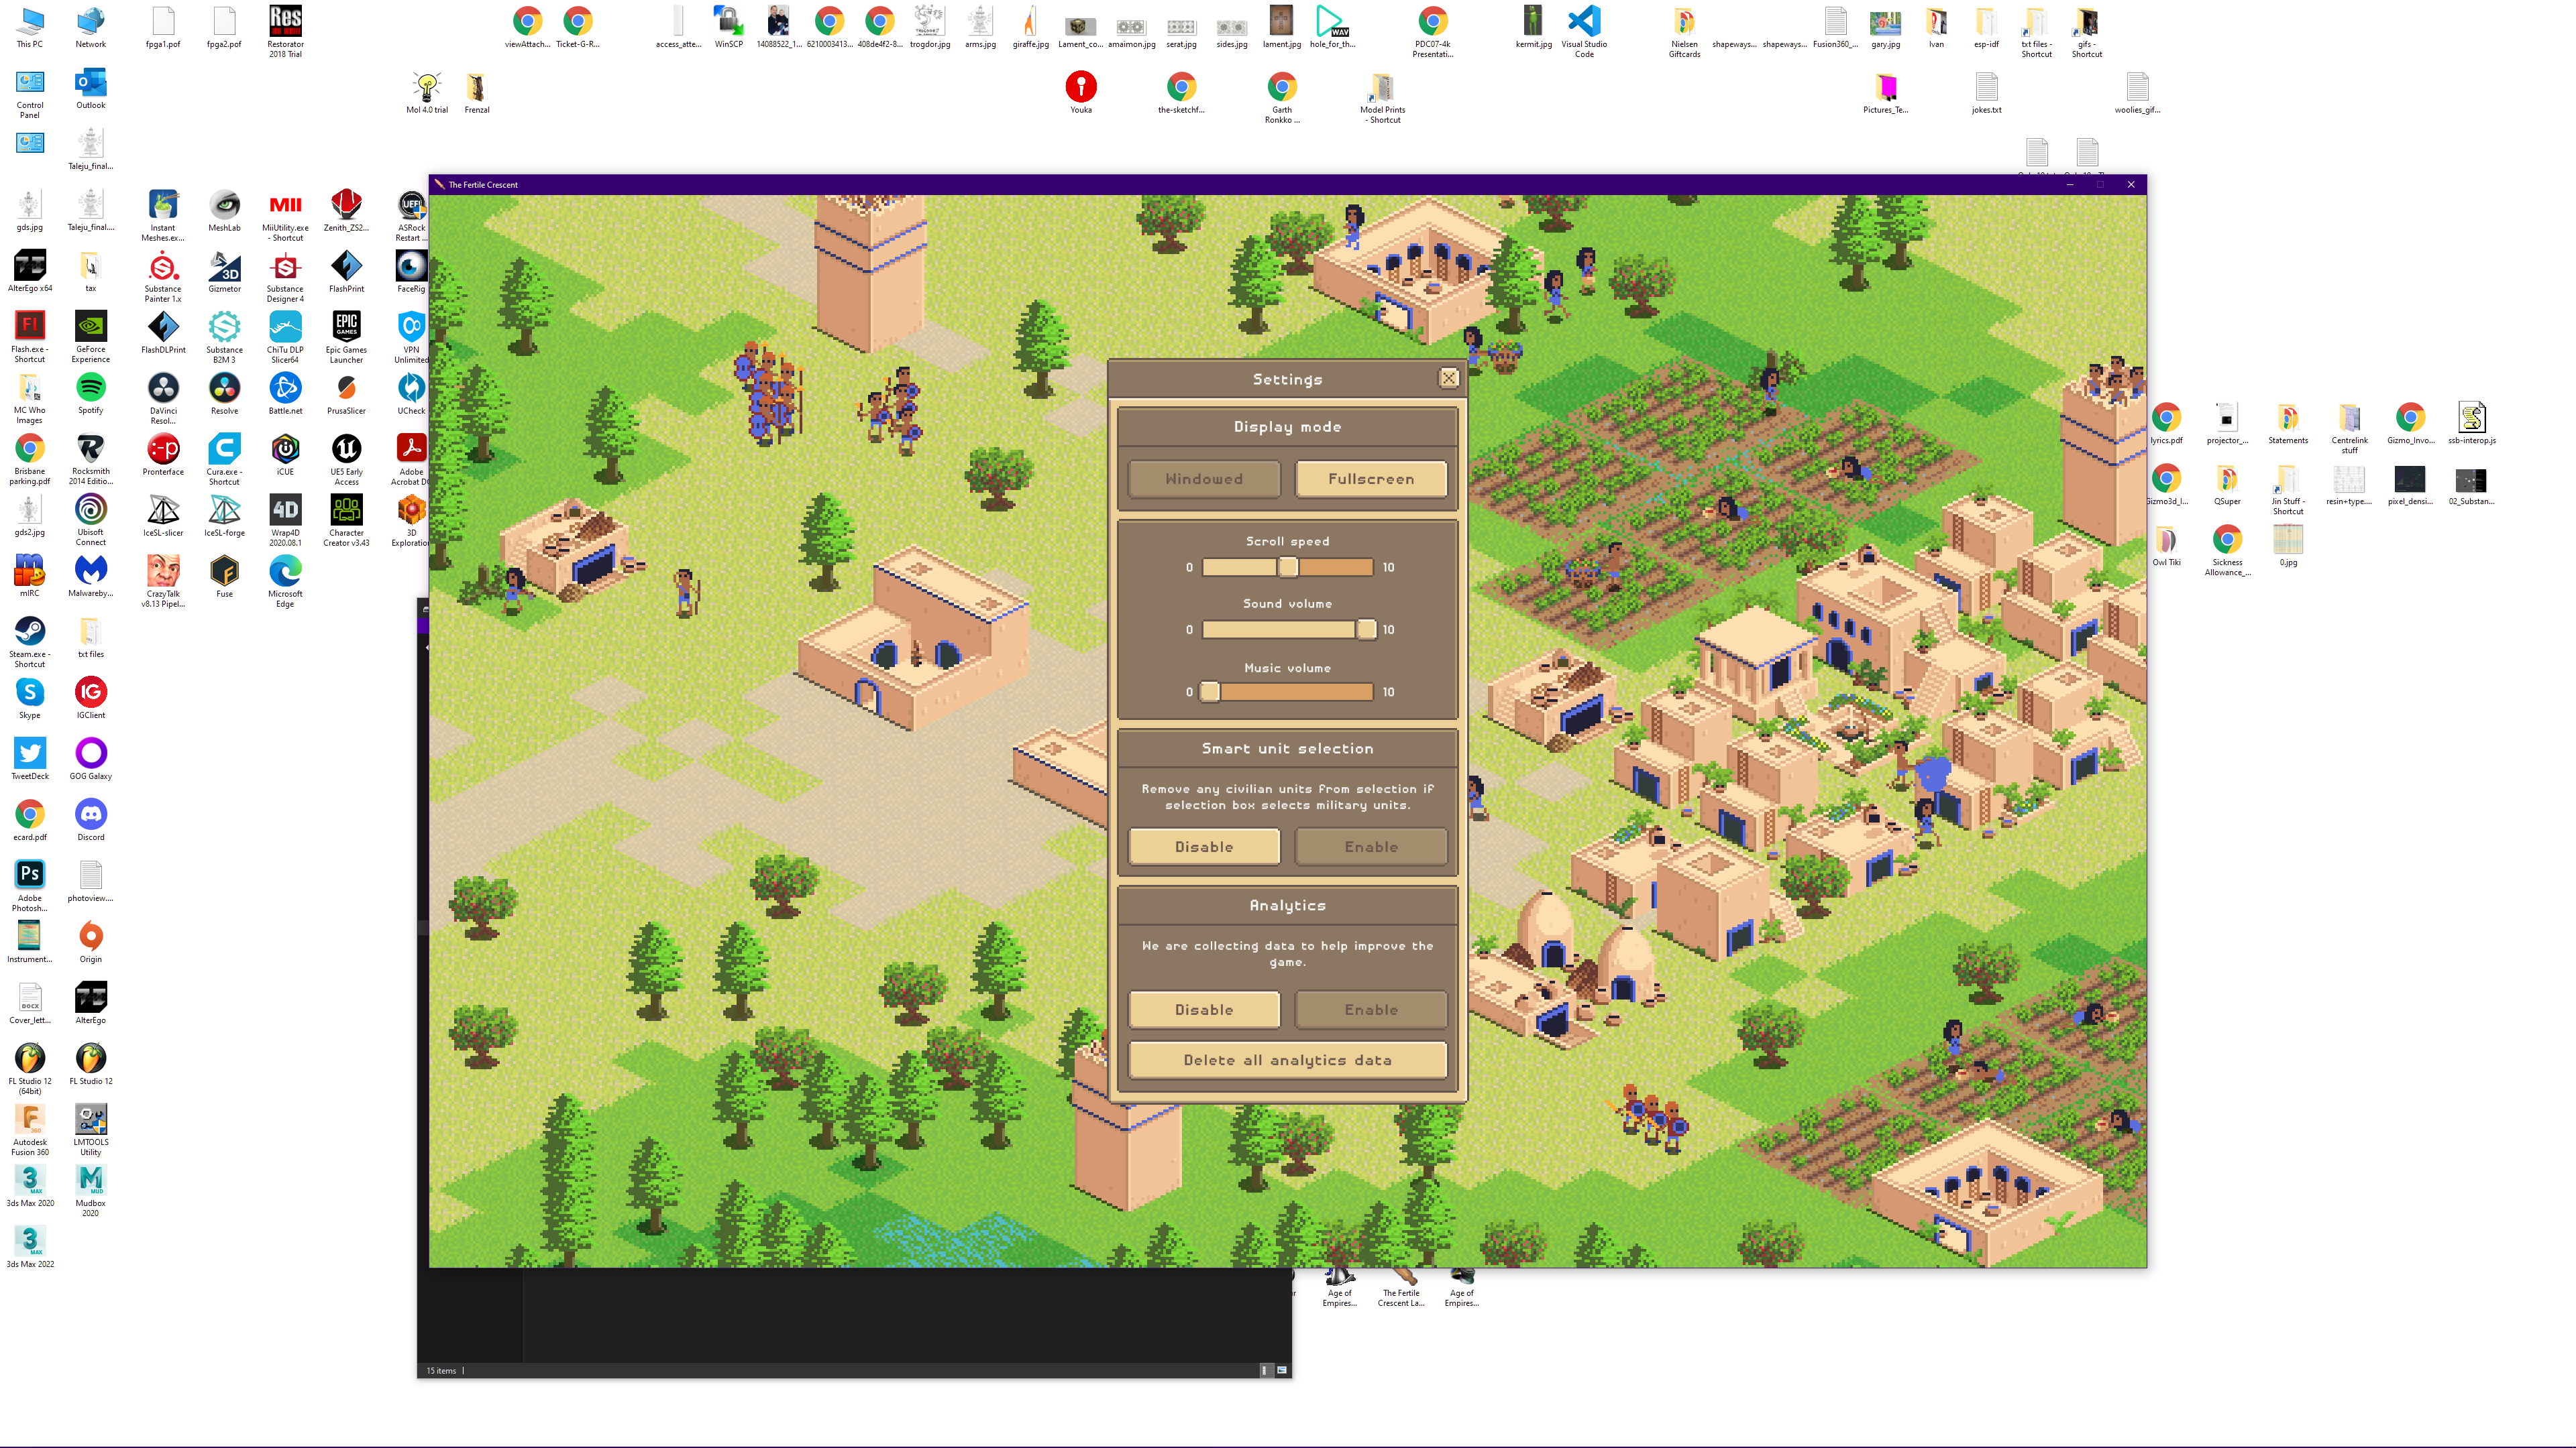Open the Mudbox 2020 icon

coord(91,1190)
